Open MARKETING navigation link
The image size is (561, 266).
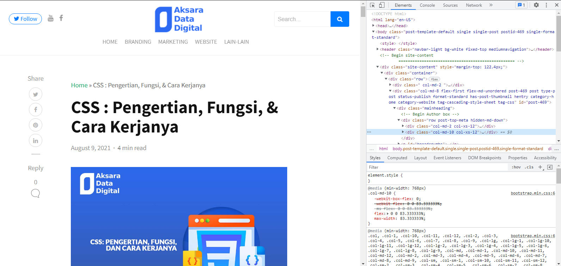[173, 42]
